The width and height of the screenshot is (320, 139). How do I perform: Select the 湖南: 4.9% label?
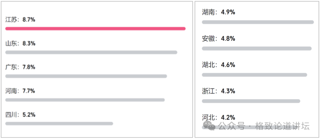tap(218, 12)
